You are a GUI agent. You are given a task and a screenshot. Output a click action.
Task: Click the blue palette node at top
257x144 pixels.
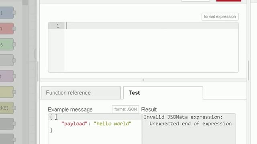(x=7, y=12)
